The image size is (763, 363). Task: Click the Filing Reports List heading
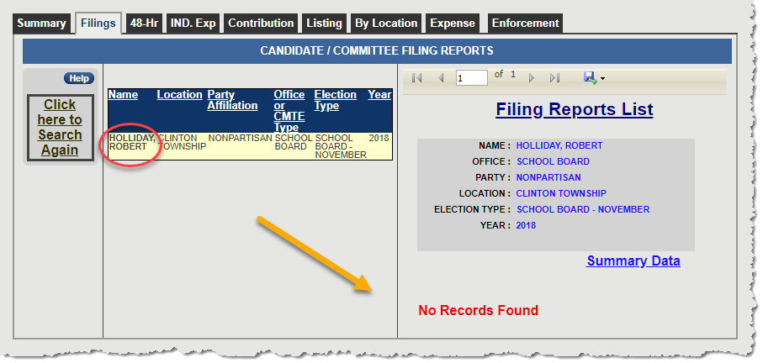pyautogui.click(x=575, y=109)
